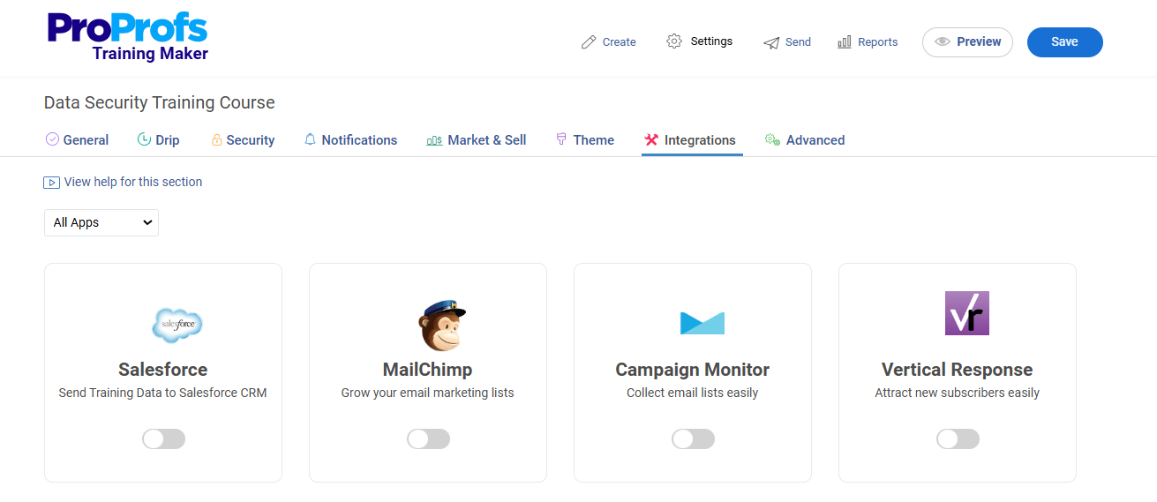
Task: Open the Send section
Action: pyautogui.click(x=787, y=41)
